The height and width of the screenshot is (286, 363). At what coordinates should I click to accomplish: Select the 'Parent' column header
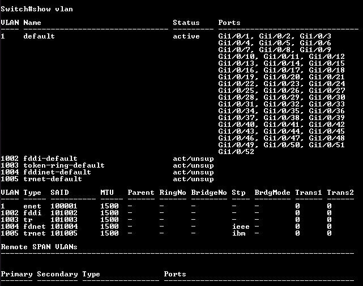click(141, 193)
